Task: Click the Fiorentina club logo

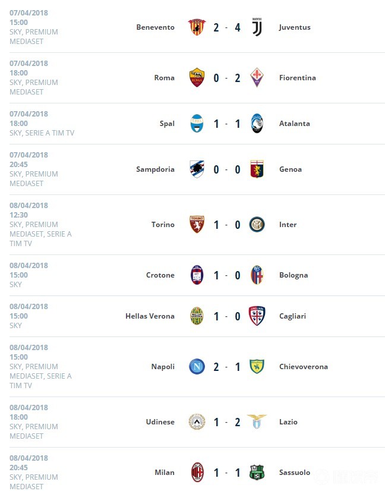Action: (x=257, y=78)
